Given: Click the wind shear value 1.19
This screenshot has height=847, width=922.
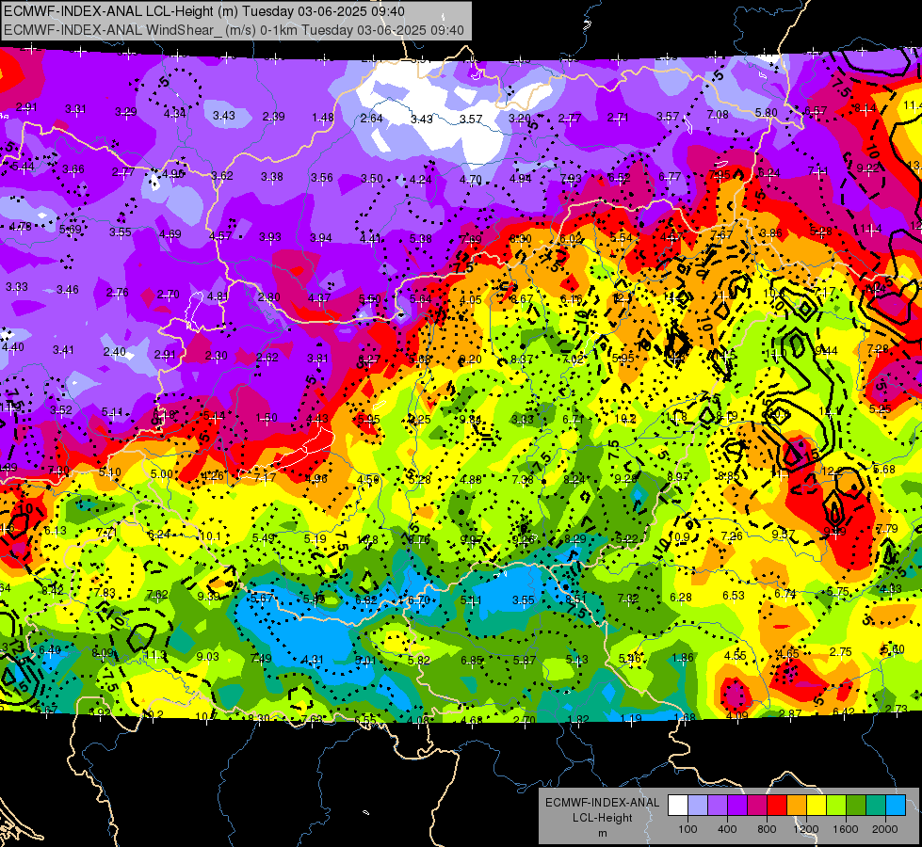Looking at the screenshot, I should [x=632, y=718].
